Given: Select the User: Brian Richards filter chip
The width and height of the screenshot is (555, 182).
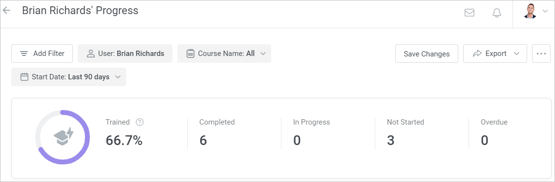Looking at the screenshot, I should 125,54.
